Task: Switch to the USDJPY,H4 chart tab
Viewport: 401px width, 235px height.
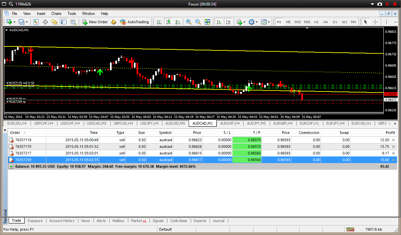Action: (x=150, y=123)
